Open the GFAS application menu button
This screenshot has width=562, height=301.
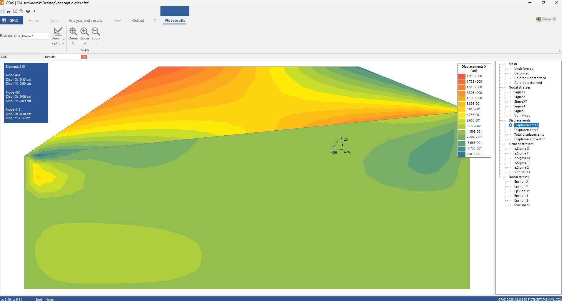click(x=11, y=21)
